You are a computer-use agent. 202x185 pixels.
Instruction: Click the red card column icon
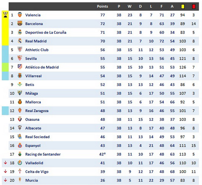pos(194,6)
